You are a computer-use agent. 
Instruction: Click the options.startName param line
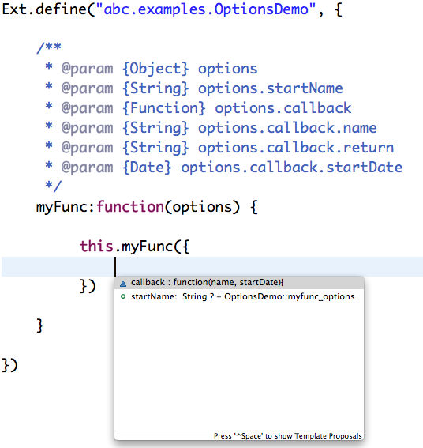[194, 88]
